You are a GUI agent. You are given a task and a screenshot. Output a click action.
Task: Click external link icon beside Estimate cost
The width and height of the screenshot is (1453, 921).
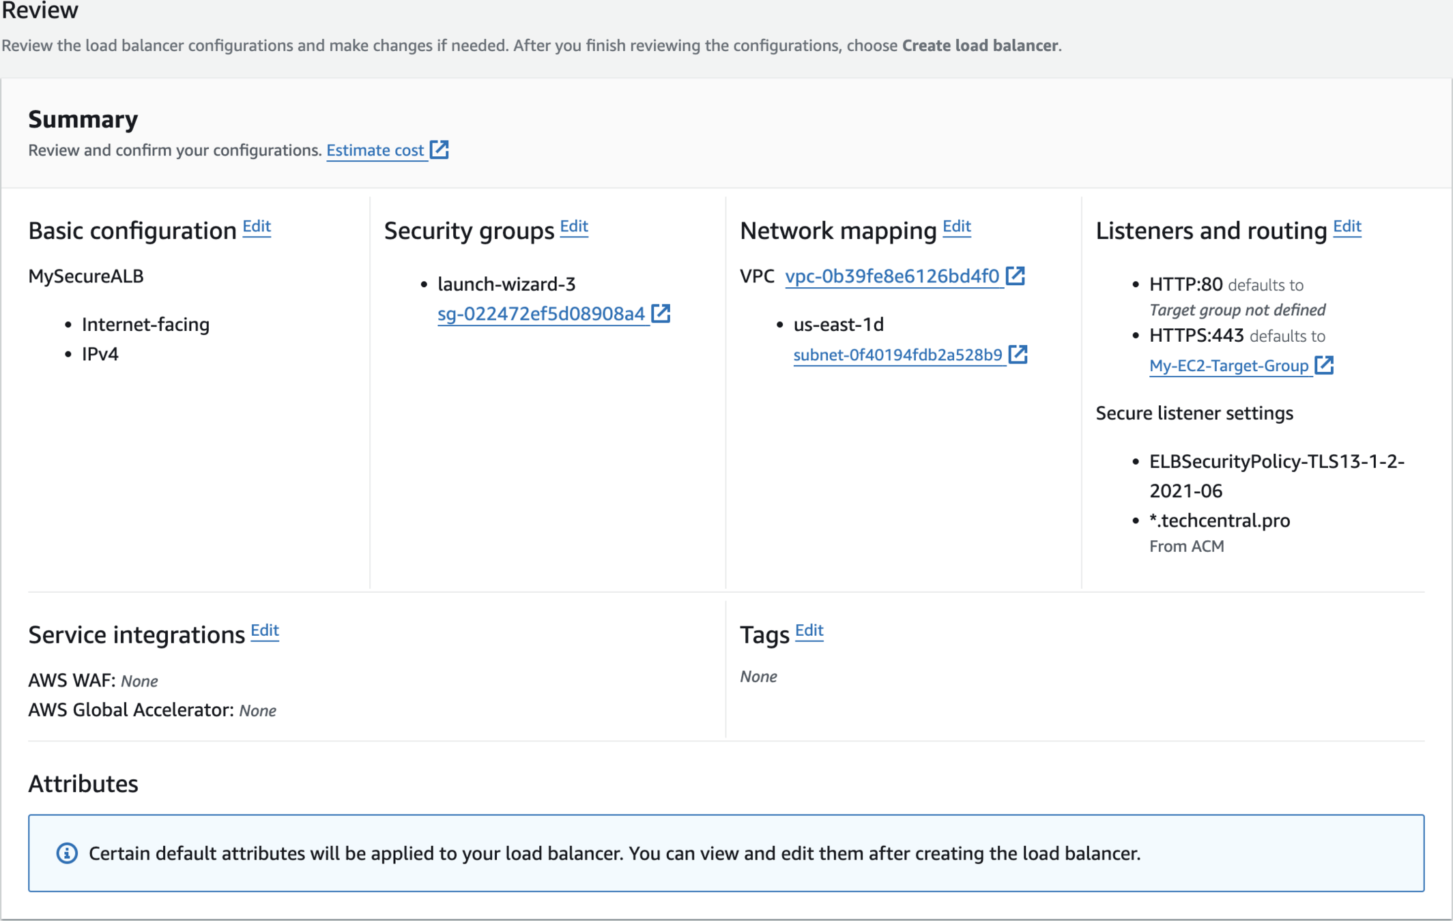pos(440,149)
